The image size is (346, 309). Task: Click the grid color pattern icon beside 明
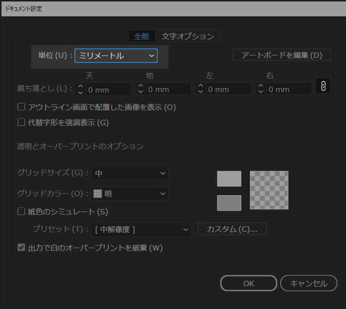coord(98,194)
